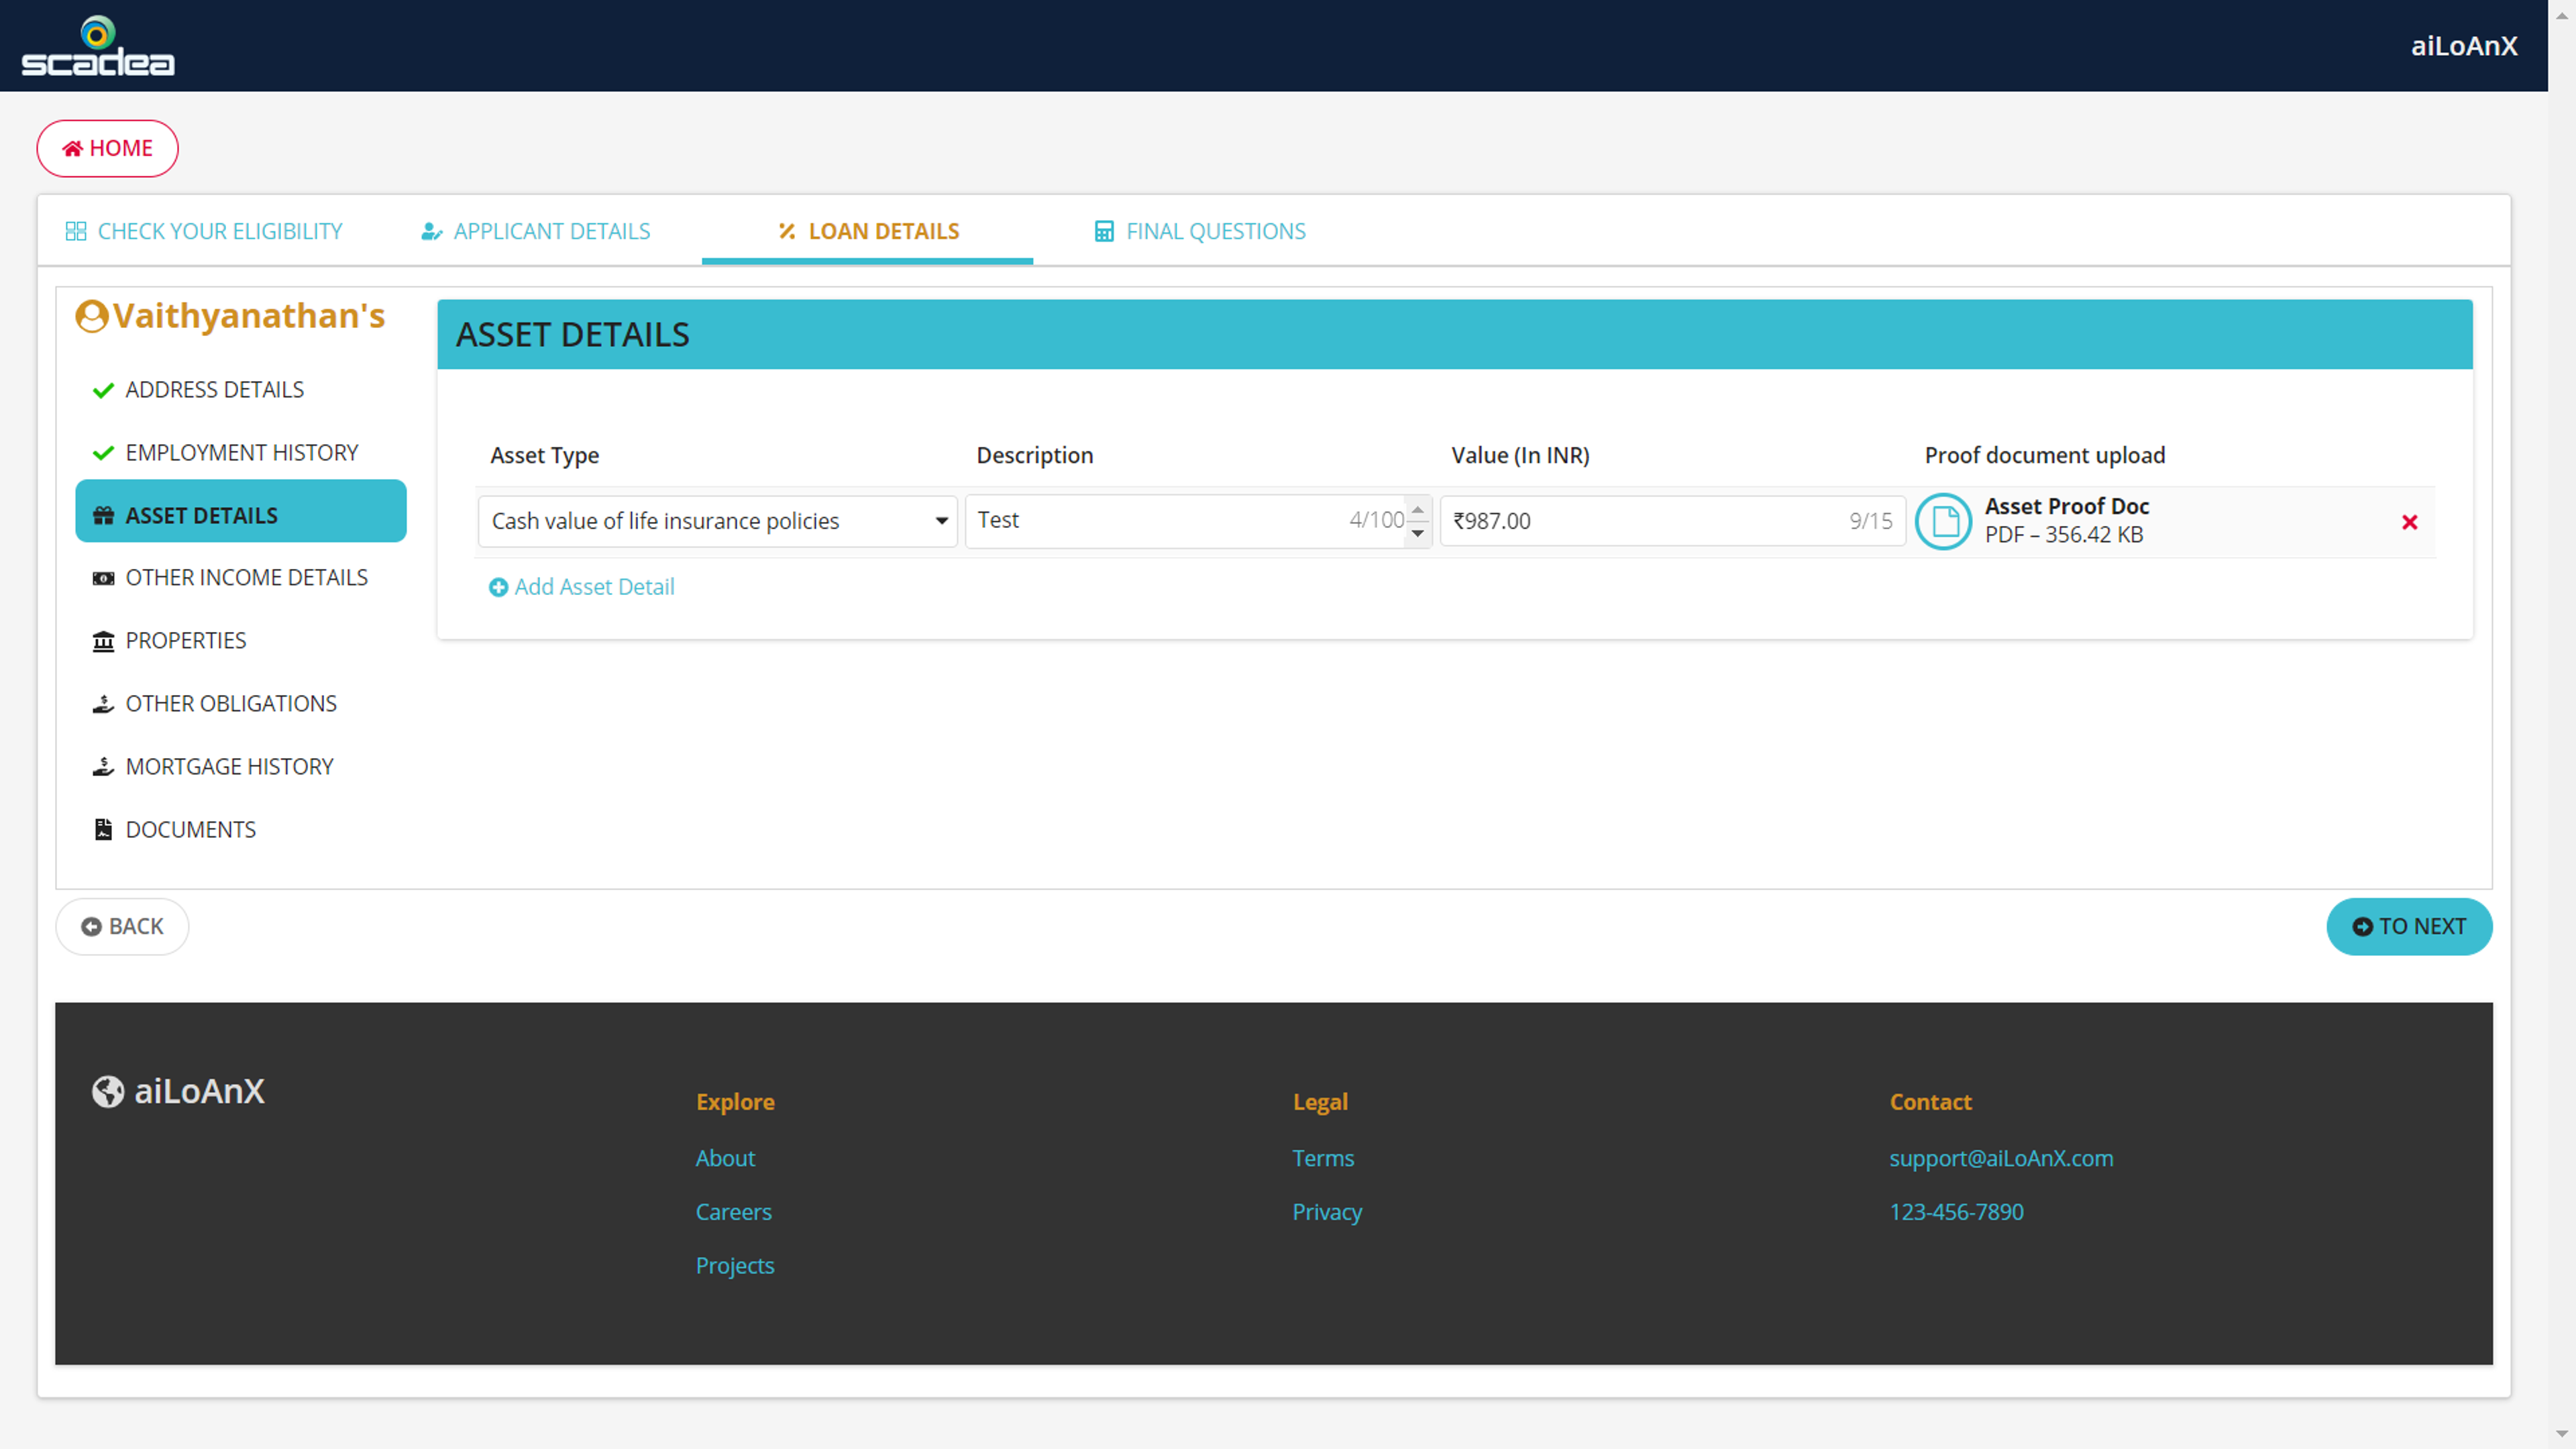Click phone number 123-456-7890
Viewport: 2576px width, 1449px height.
coord(1956,1212)
